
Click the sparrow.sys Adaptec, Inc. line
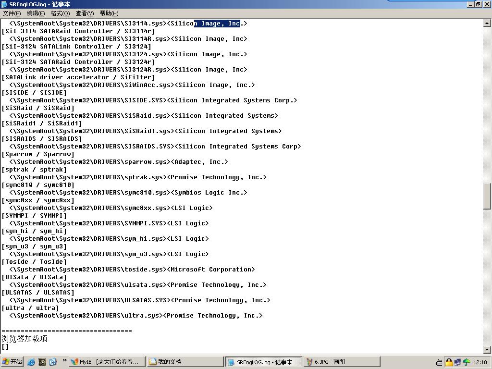pyautogui.click(x=119, y=162)
